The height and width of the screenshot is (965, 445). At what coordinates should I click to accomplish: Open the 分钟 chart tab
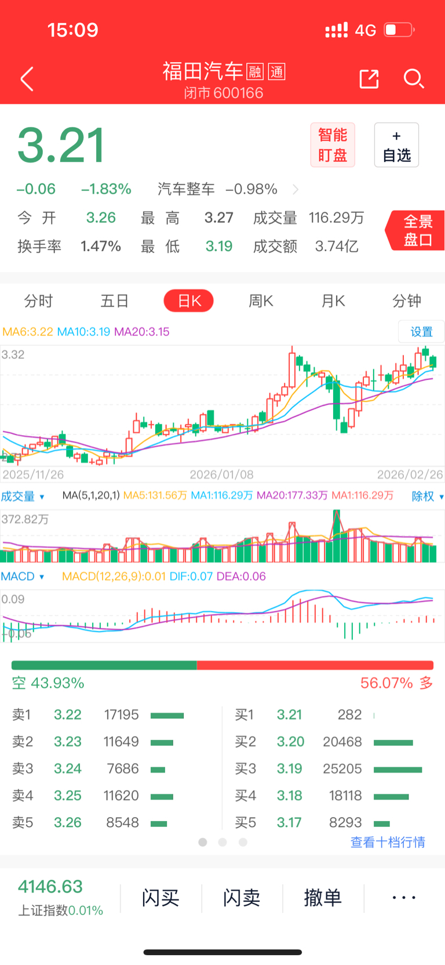(x=406, y=301)
